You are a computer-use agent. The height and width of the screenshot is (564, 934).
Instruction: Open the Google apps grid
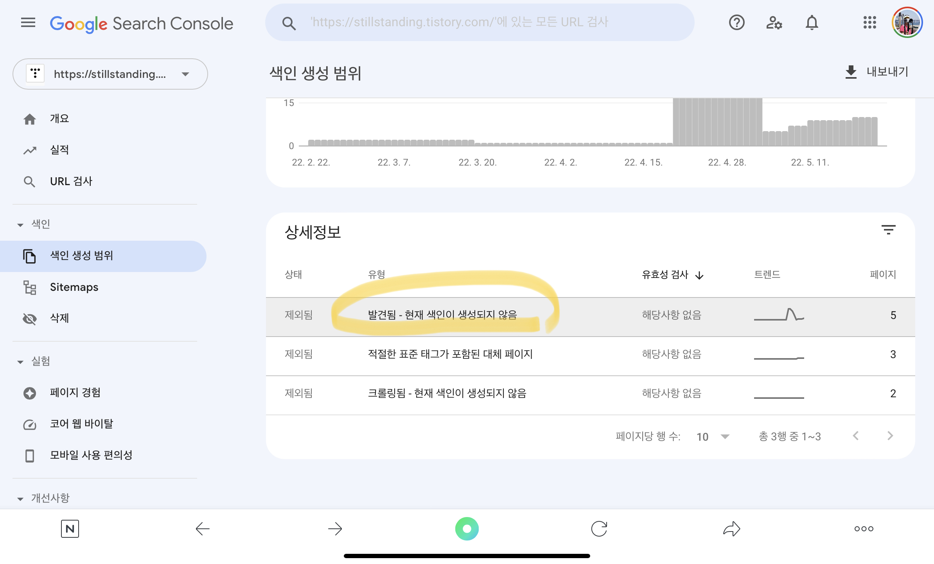coord(869,23)
